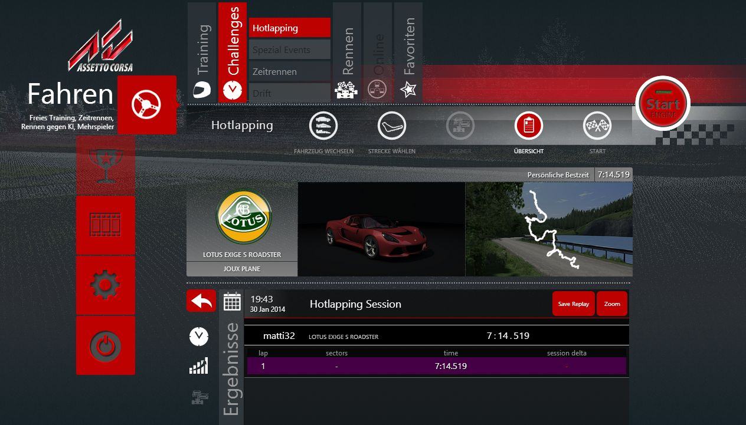This screenshot has width=746, height=425.
Task: Open the settings gear section
Action: click(105, 285)
